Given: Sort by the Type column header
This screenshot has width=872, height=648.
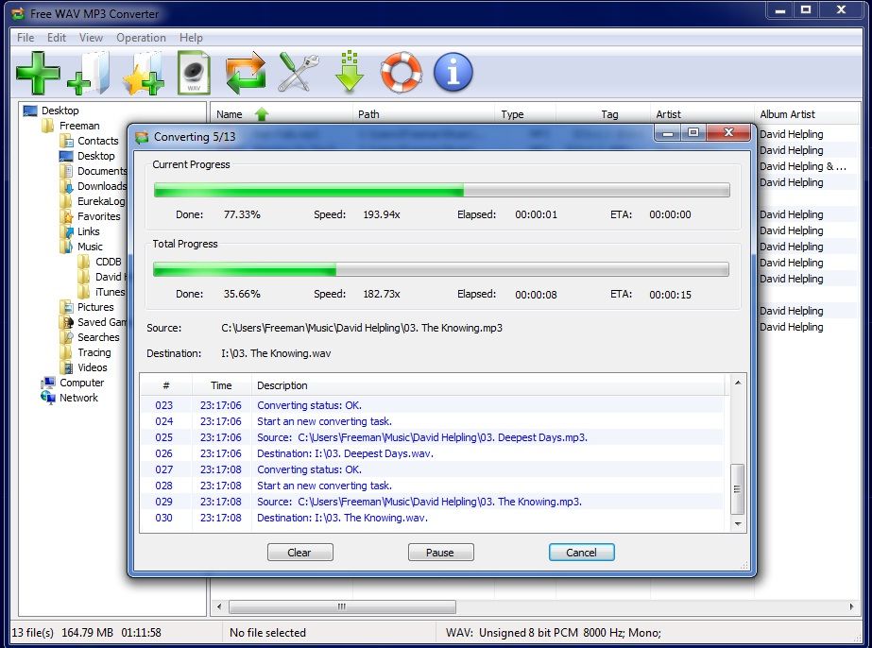Looking at the screenshot, I should 525,114.
